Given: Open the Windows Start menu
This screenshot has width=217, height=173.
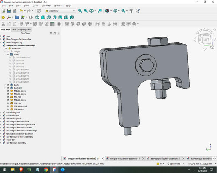Looking at the screenshot, I should pos(4,170).
